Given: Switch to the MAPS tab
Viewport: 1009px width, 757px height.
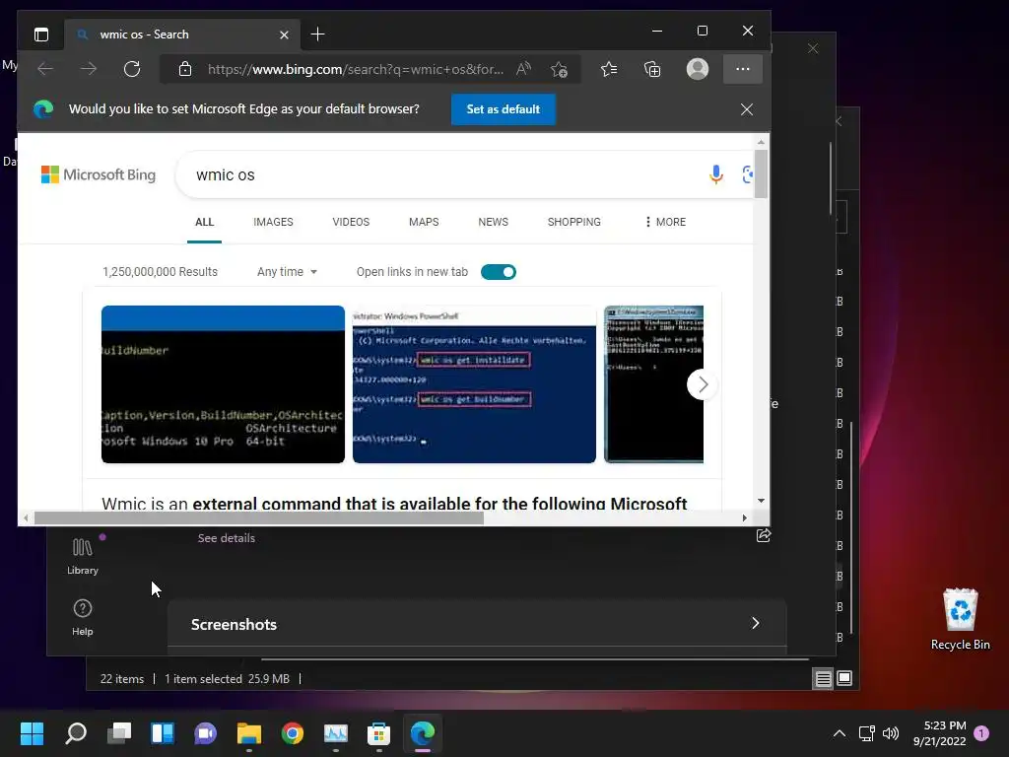Looking at the screenshot, I should coord(424,222).
